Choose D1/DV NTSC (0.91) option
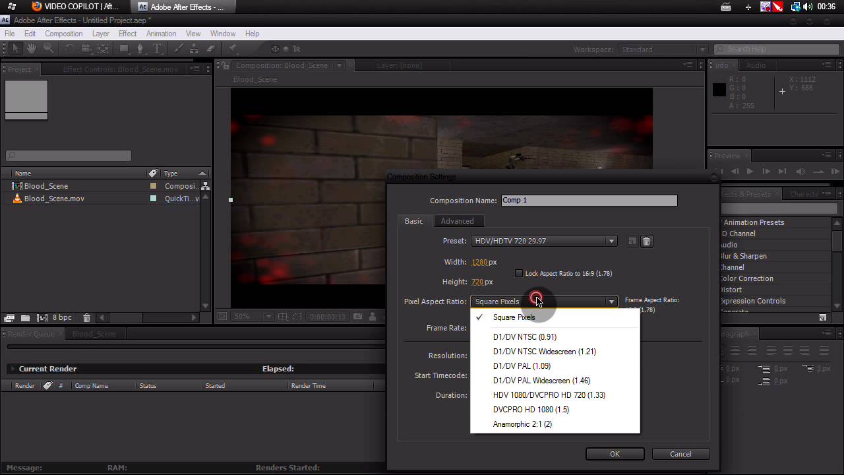The height and width of the screenshot is (475, 844). pyautogui.click(x=555, y=337)
